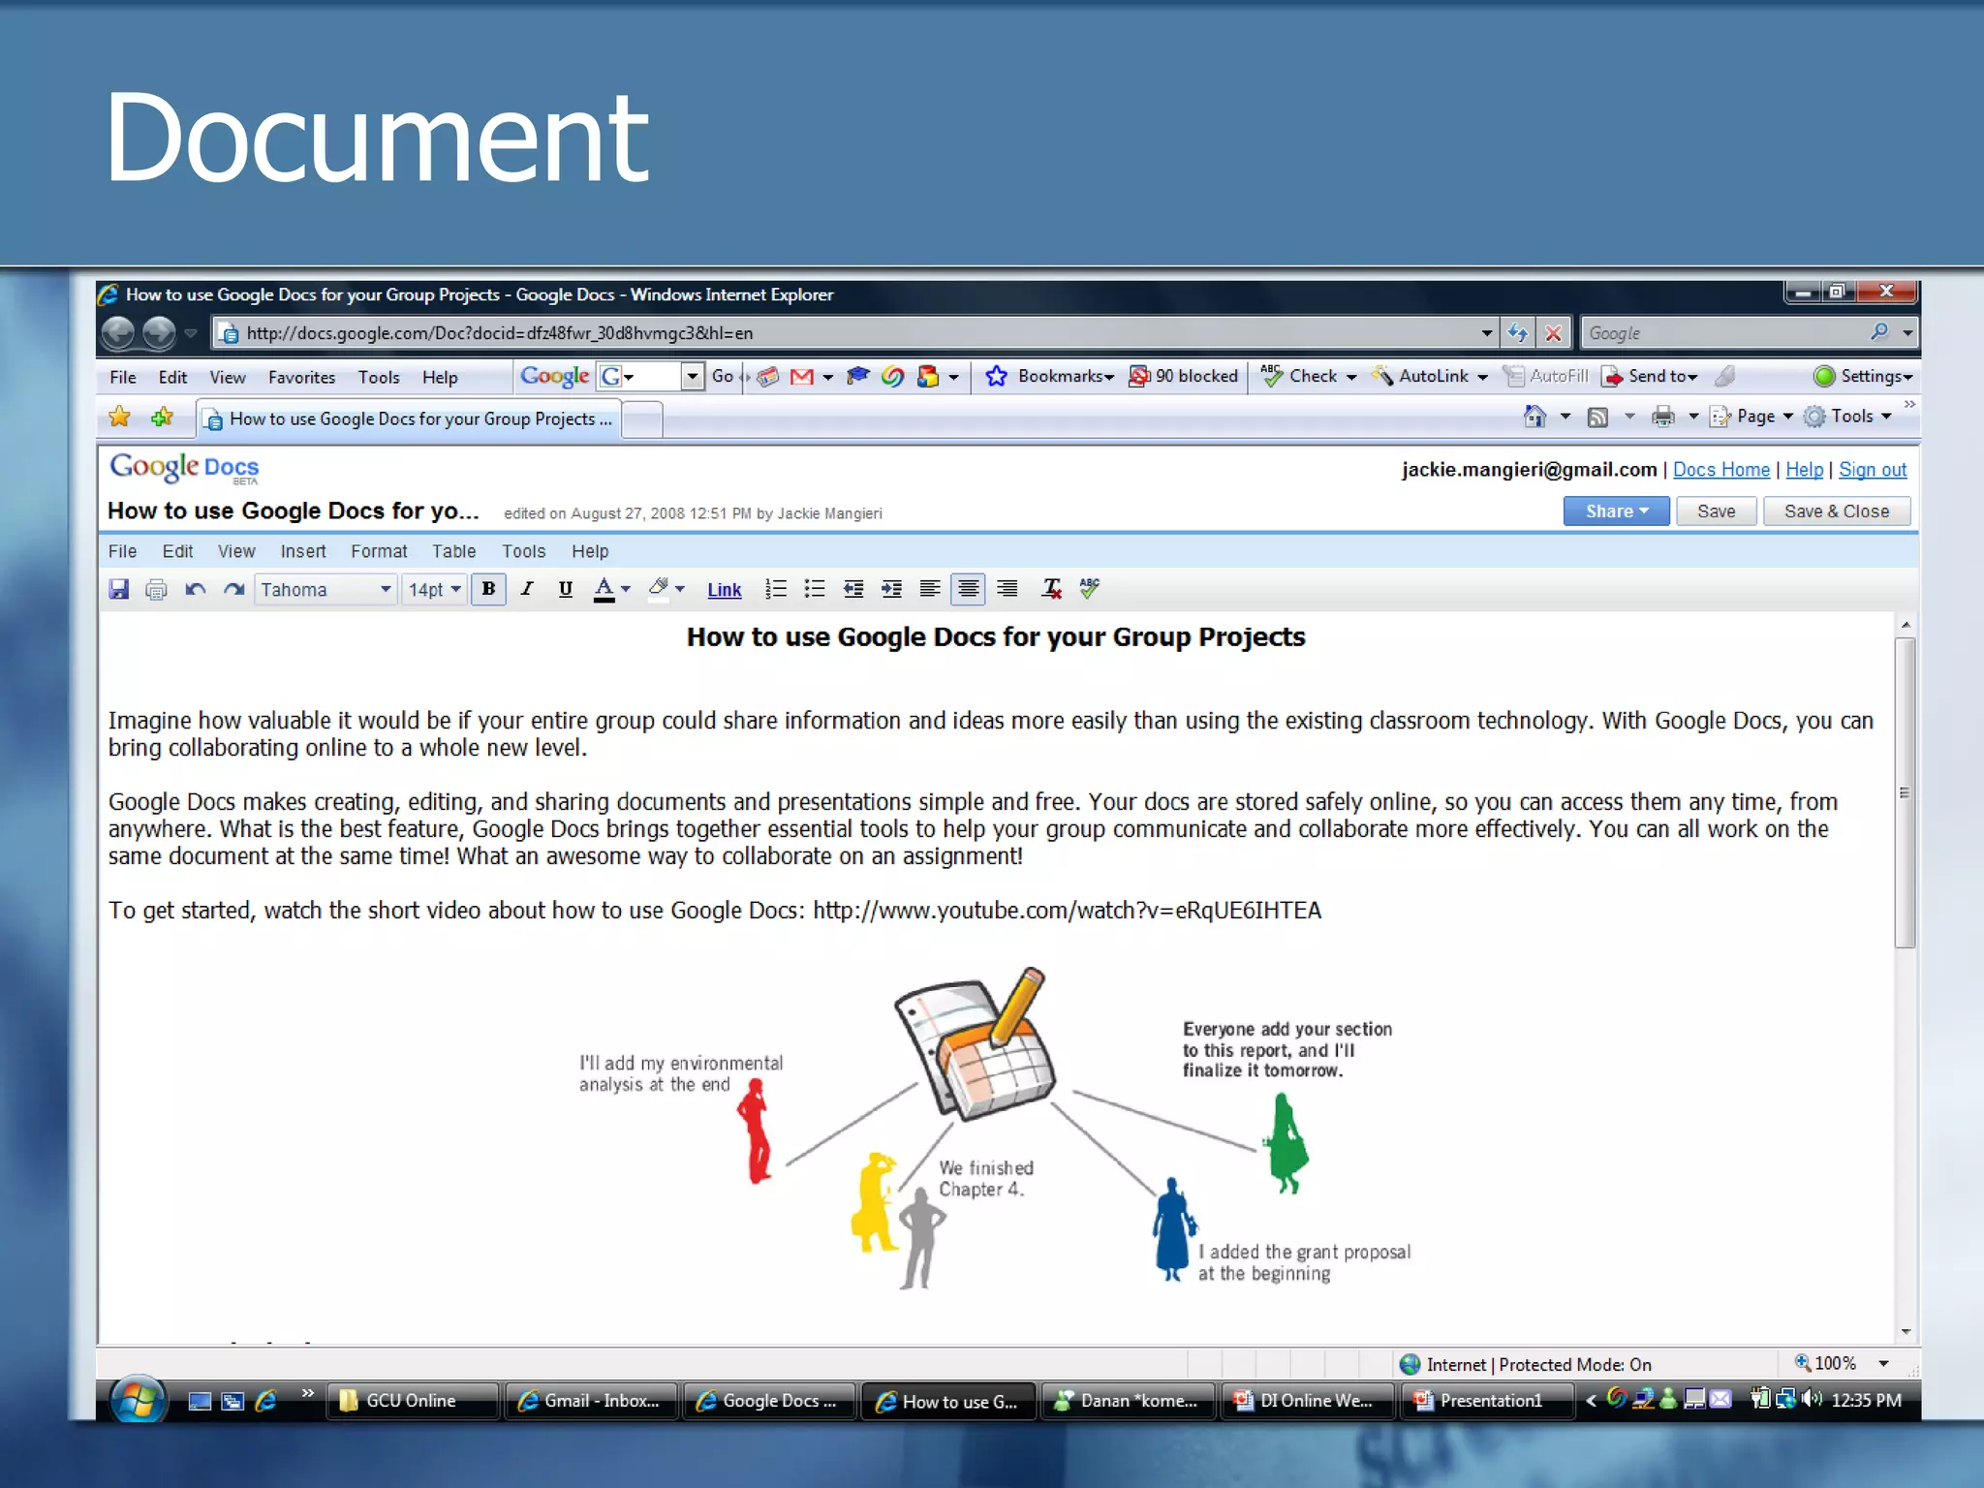
Task: Switch to Gmail - Inbox taskbar button
Action: pyautogui.click(x=591, y=1401)
